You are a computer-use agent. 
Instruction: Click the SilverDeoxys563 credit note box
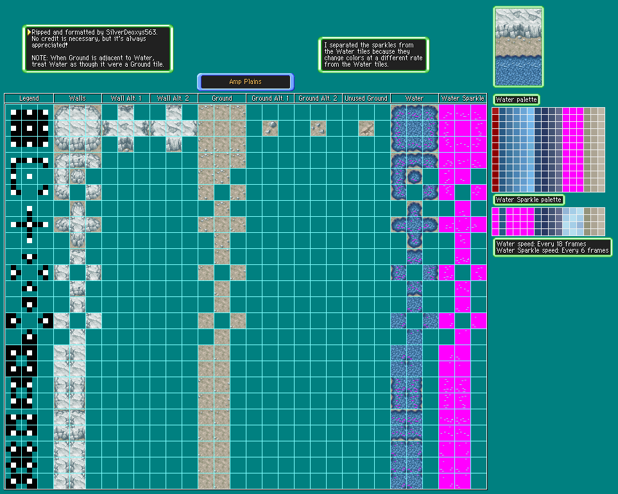98,49
